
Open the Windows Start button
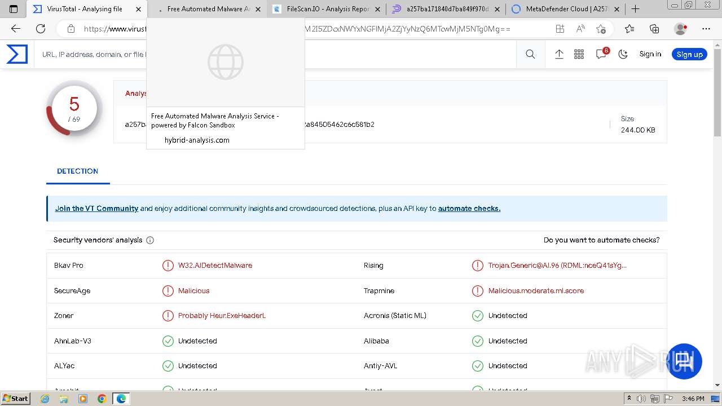coord(16,399)
